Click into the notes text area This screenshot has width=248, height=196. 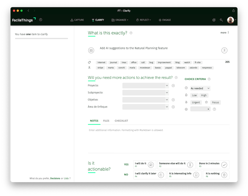(159, 140)
